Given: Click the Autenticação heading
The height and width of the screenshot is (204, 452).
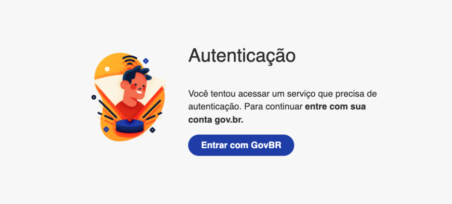Looking at the screenshot, I should coord(242,55).
